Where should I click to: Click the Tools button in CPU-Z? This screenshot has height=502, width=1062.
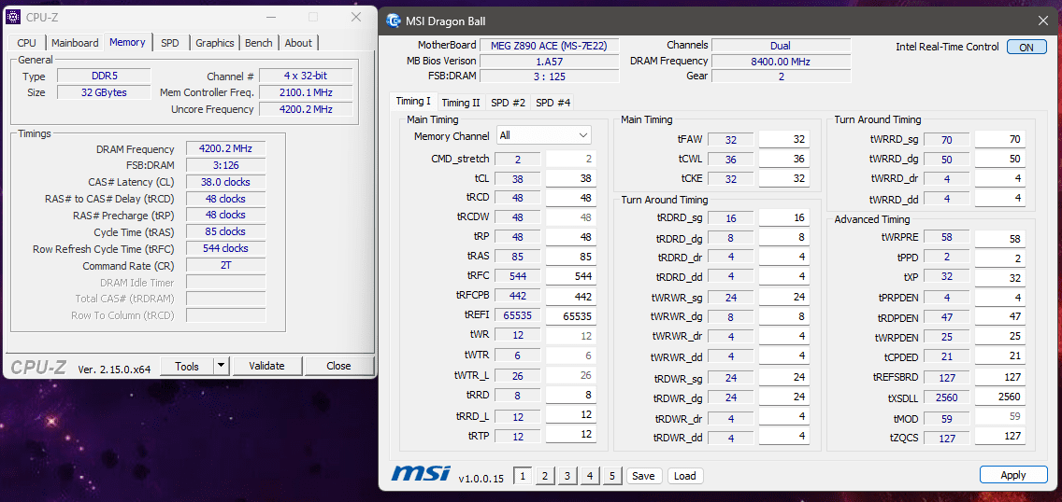tap(186, 366)
